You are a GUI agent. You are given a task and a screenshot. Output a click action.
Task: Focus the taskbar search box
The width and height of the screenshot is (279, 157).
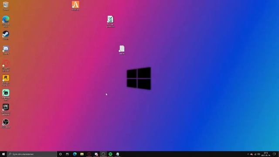(x=32, y=154)
